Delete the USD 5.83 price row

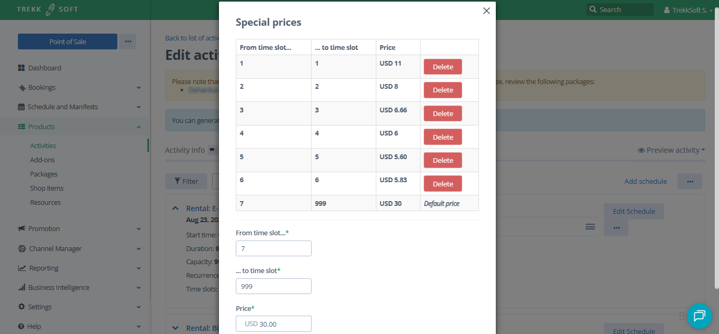coord(443,184)
